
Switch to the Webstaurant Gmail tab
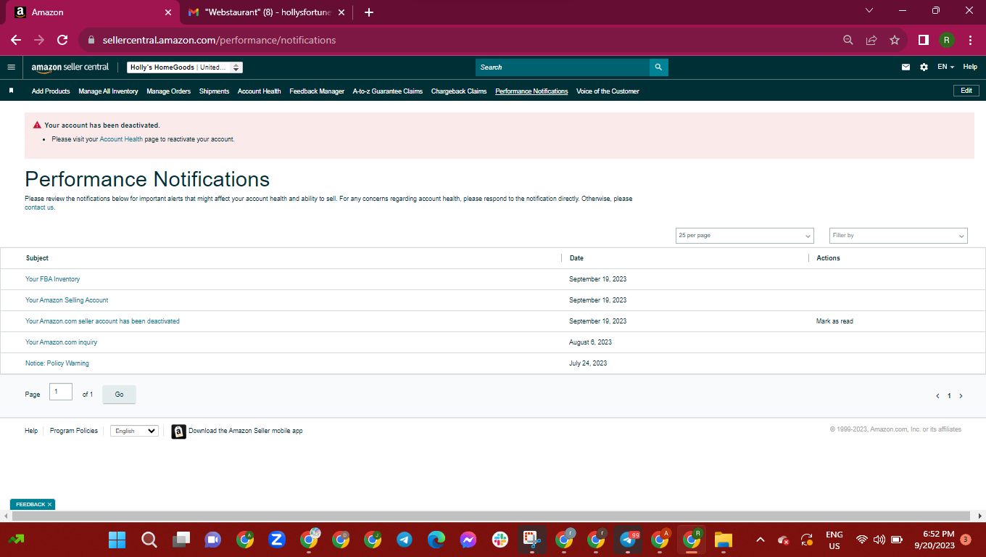[x=265, y=12]
